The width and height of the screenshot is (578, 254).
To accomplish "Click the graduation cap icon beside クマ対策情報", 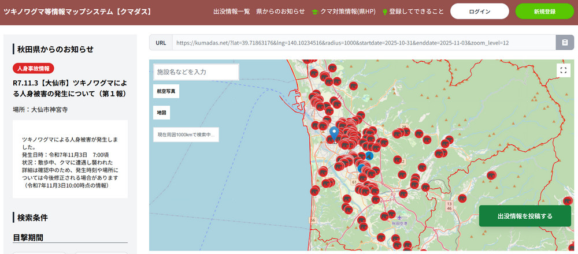I will (315, 12).
